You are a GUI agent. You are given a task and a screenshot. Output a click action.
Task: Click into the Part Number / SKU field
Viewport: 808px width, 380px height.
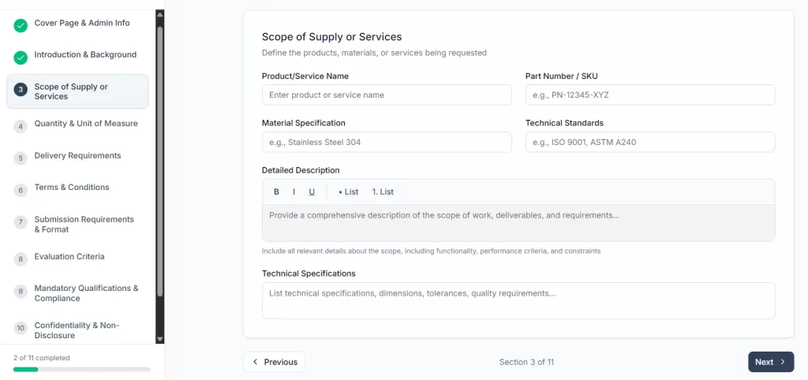[x=649, y=95]
